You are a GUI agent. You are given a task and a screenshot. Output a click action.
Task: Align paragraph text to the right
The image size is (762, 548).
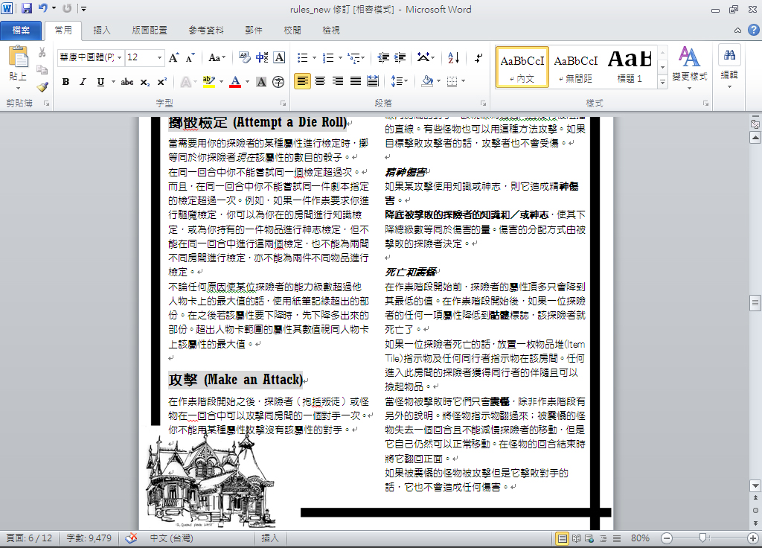pyautogui.click(x=338, y=80)
